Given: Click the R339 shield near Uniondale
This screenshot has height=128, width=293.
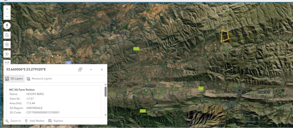Looking at the screenshot, I should coord(137,49).
